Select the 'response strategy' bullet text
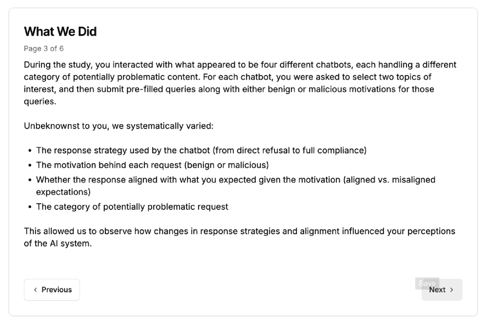Image resolution: width=486 pixels, height=325 pixels. click(201, 150)
